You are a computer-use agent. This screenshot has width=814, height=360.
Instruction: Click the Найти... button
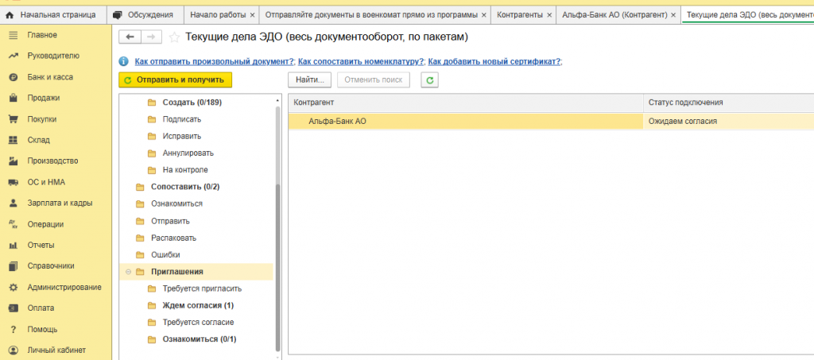coord(310,80)
